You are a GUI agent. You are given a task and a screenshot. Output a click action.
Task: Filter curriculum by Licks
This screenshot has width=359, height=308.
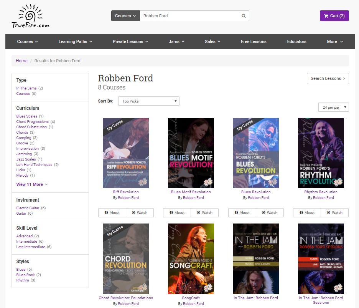[21, 170]
